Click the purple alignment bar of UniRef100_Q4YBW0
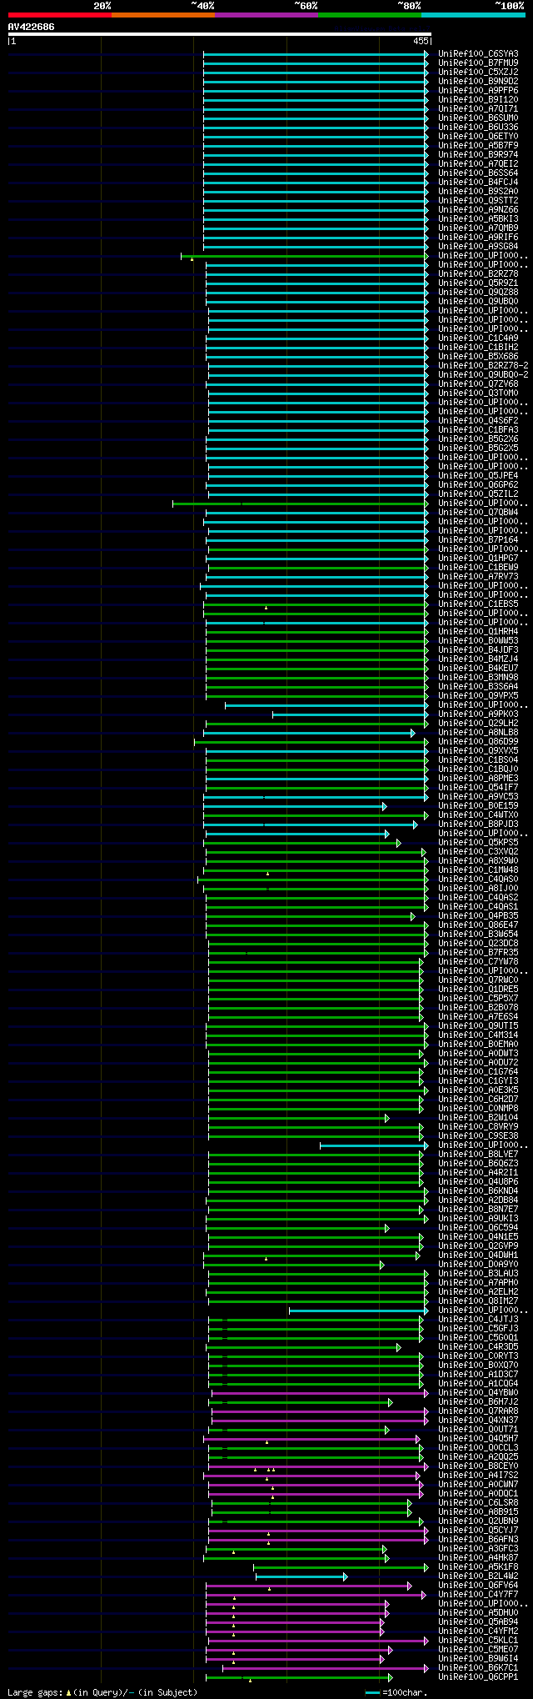Image resolution: width=533 pixels, height=1699 pixels. 320,1393
